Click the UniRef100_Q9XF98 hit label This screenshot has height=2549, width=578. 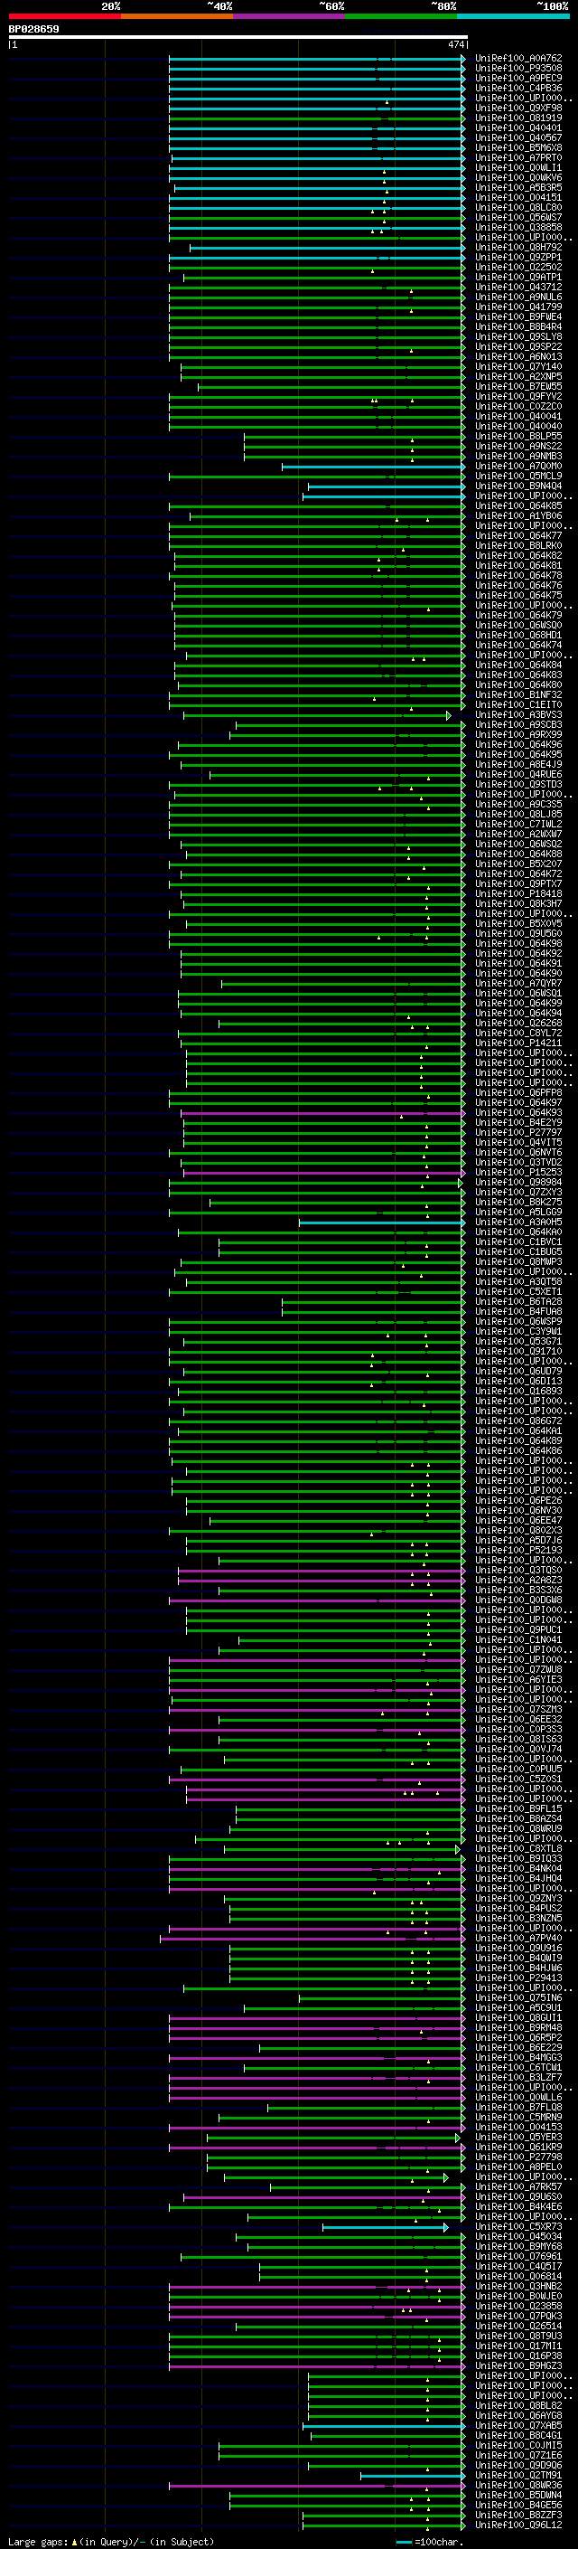point(518,108)
